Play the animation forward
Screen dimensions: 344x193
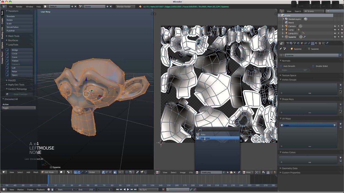tap(128, 190)
